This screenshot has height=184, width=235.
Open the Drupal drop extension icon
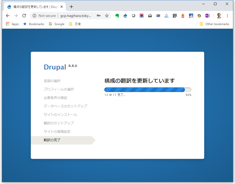125,16
